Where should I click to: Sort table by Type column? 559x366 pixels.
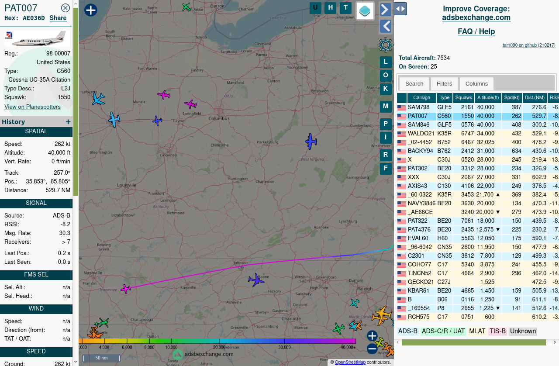pos(445,98)
